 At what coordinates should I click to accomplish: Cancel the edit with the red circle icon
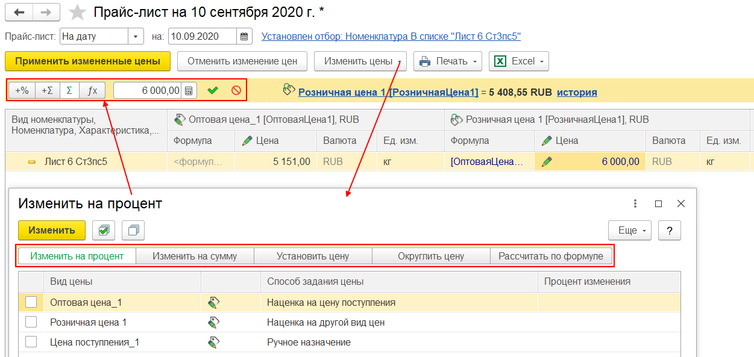[x=236, y=90]
